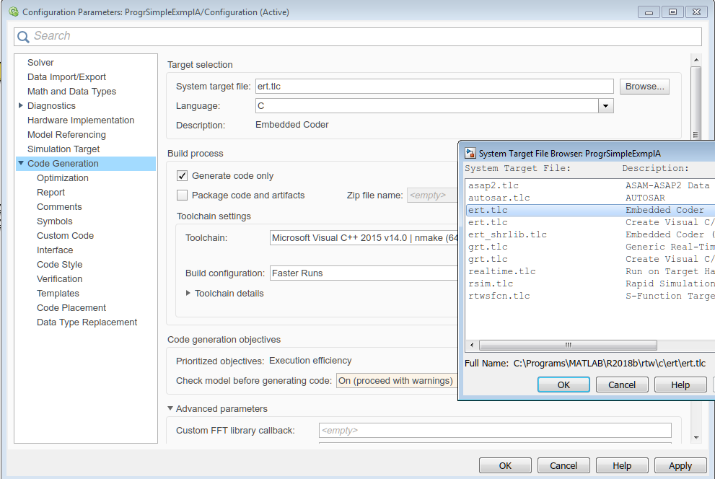Click main pane scroll up arrow
The width and height of the screenshot is (715, 479).
[696, 60]
